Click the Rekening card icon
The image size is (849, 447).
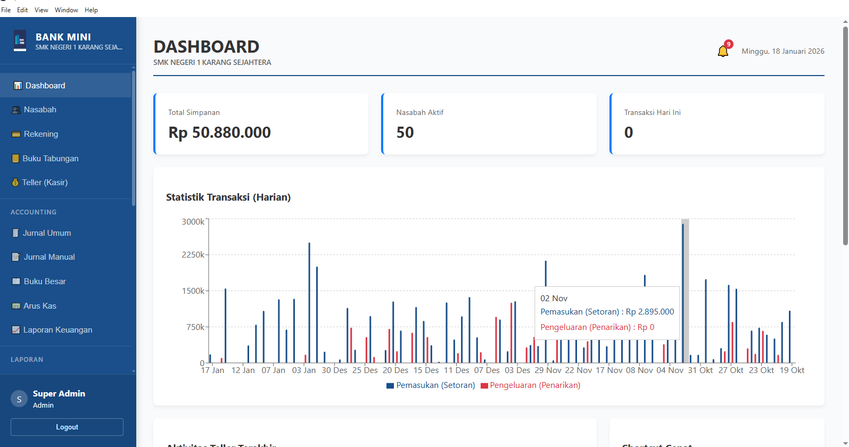tap(16, 134)
